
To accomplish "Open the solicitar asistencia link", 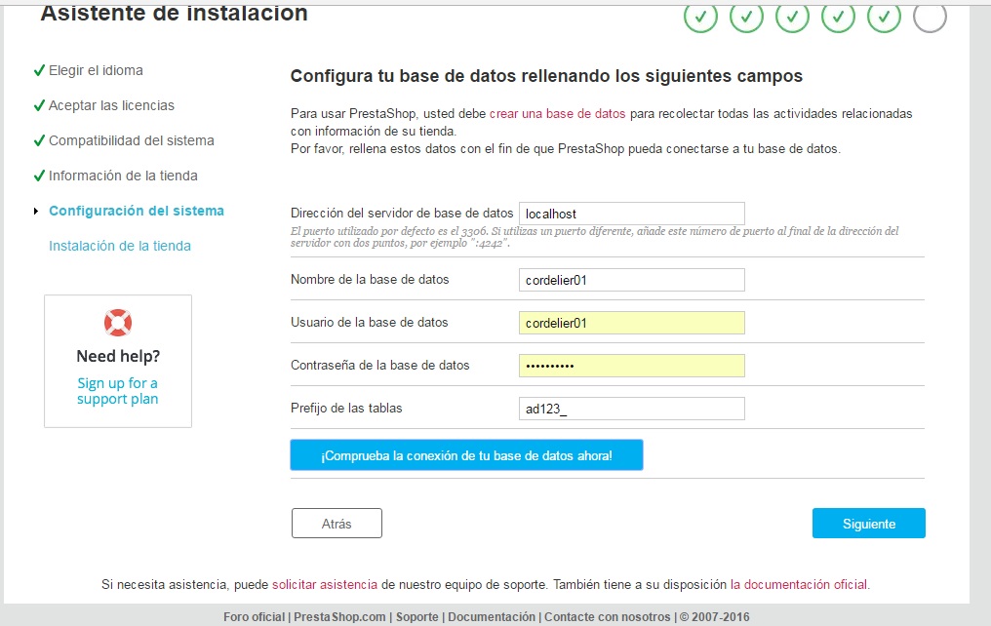I will 325,585.
